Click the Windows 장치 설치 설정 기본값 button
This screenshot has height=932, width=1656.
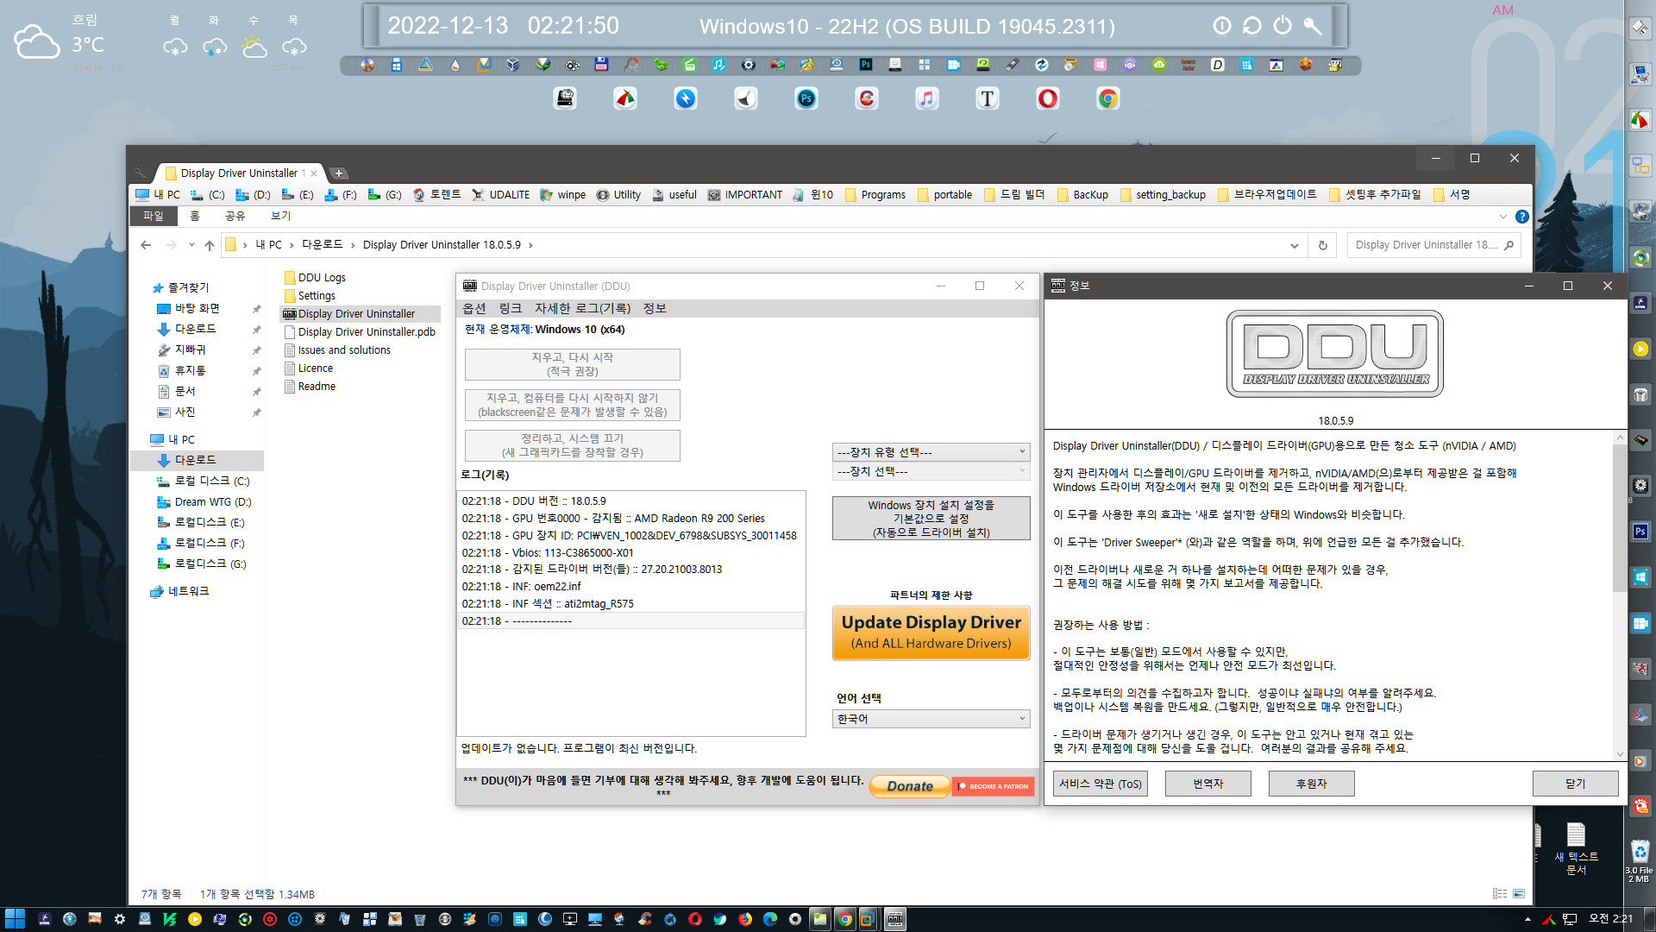tap(931, 519)
